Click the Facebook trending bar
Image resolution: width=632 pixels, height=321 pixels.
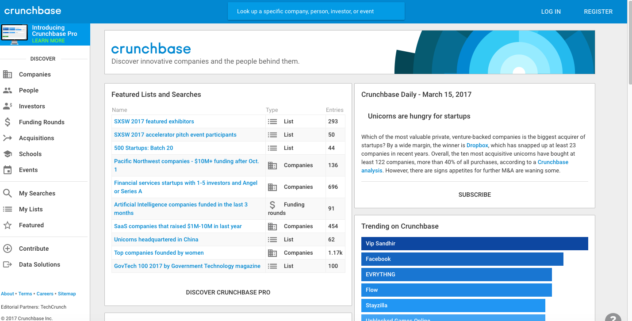click(462, 259)
